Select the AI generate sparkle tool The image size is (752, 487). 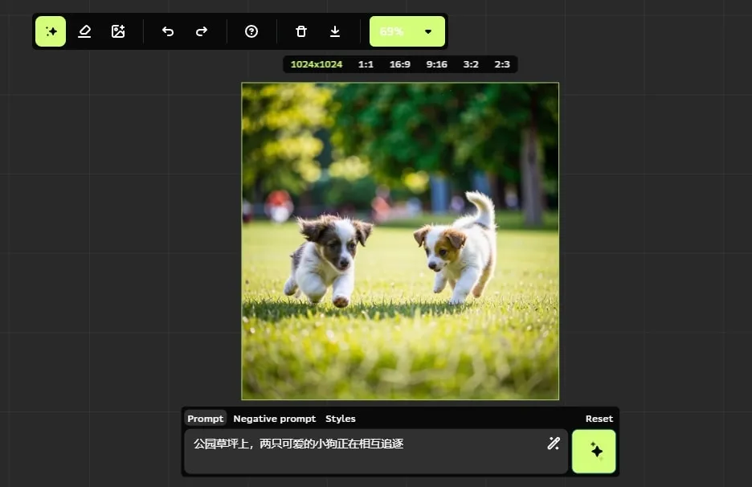[51, 31]
